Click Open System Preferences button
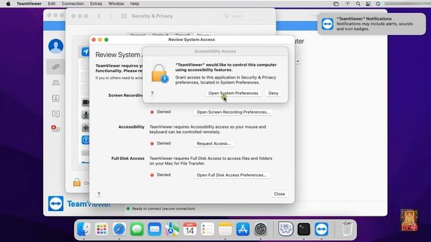The height and width of the screenshot is (242, 431). click(233, 93)
